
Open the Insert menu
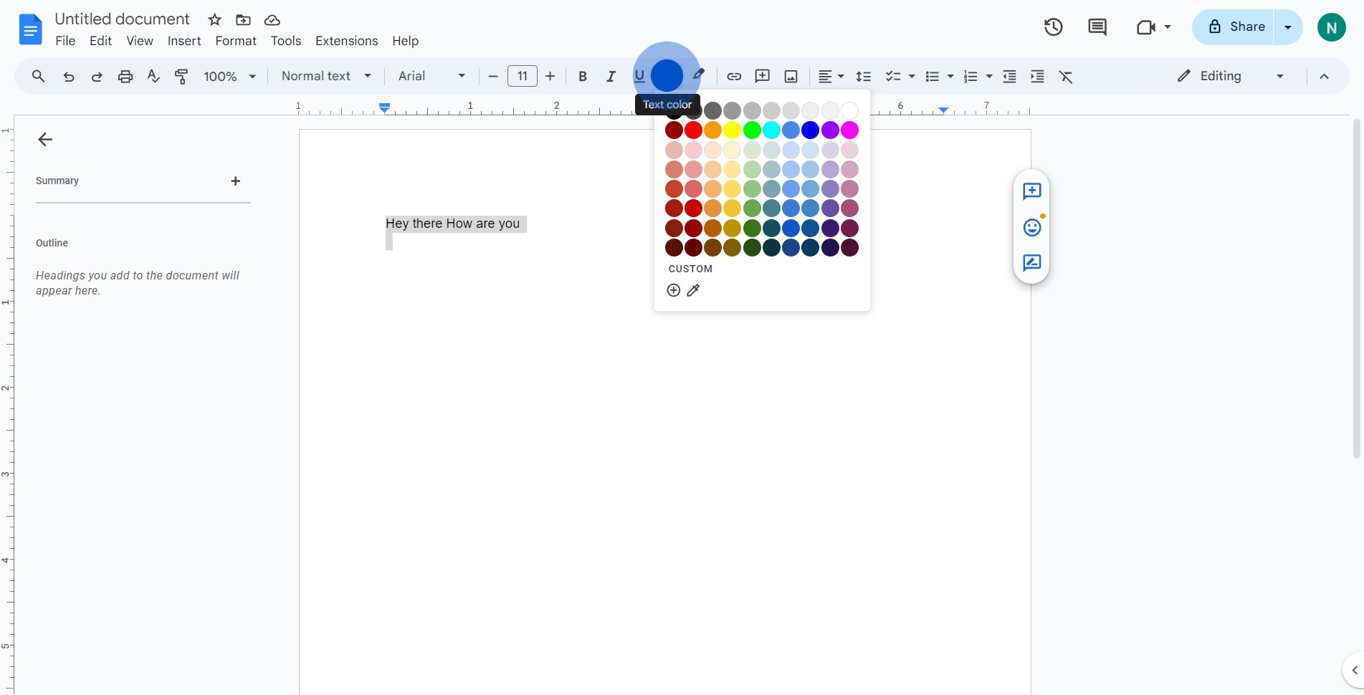[x=184, y=41]
